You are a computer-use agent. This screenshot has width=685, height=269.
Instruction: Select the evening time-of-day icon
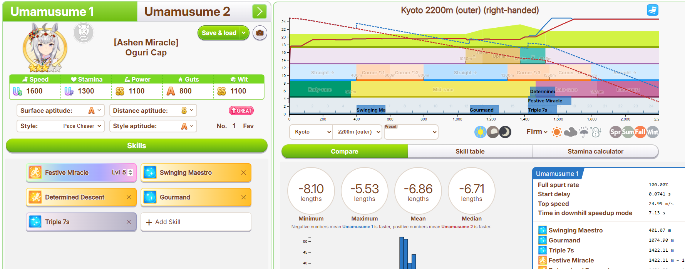[x=492, y=132]
